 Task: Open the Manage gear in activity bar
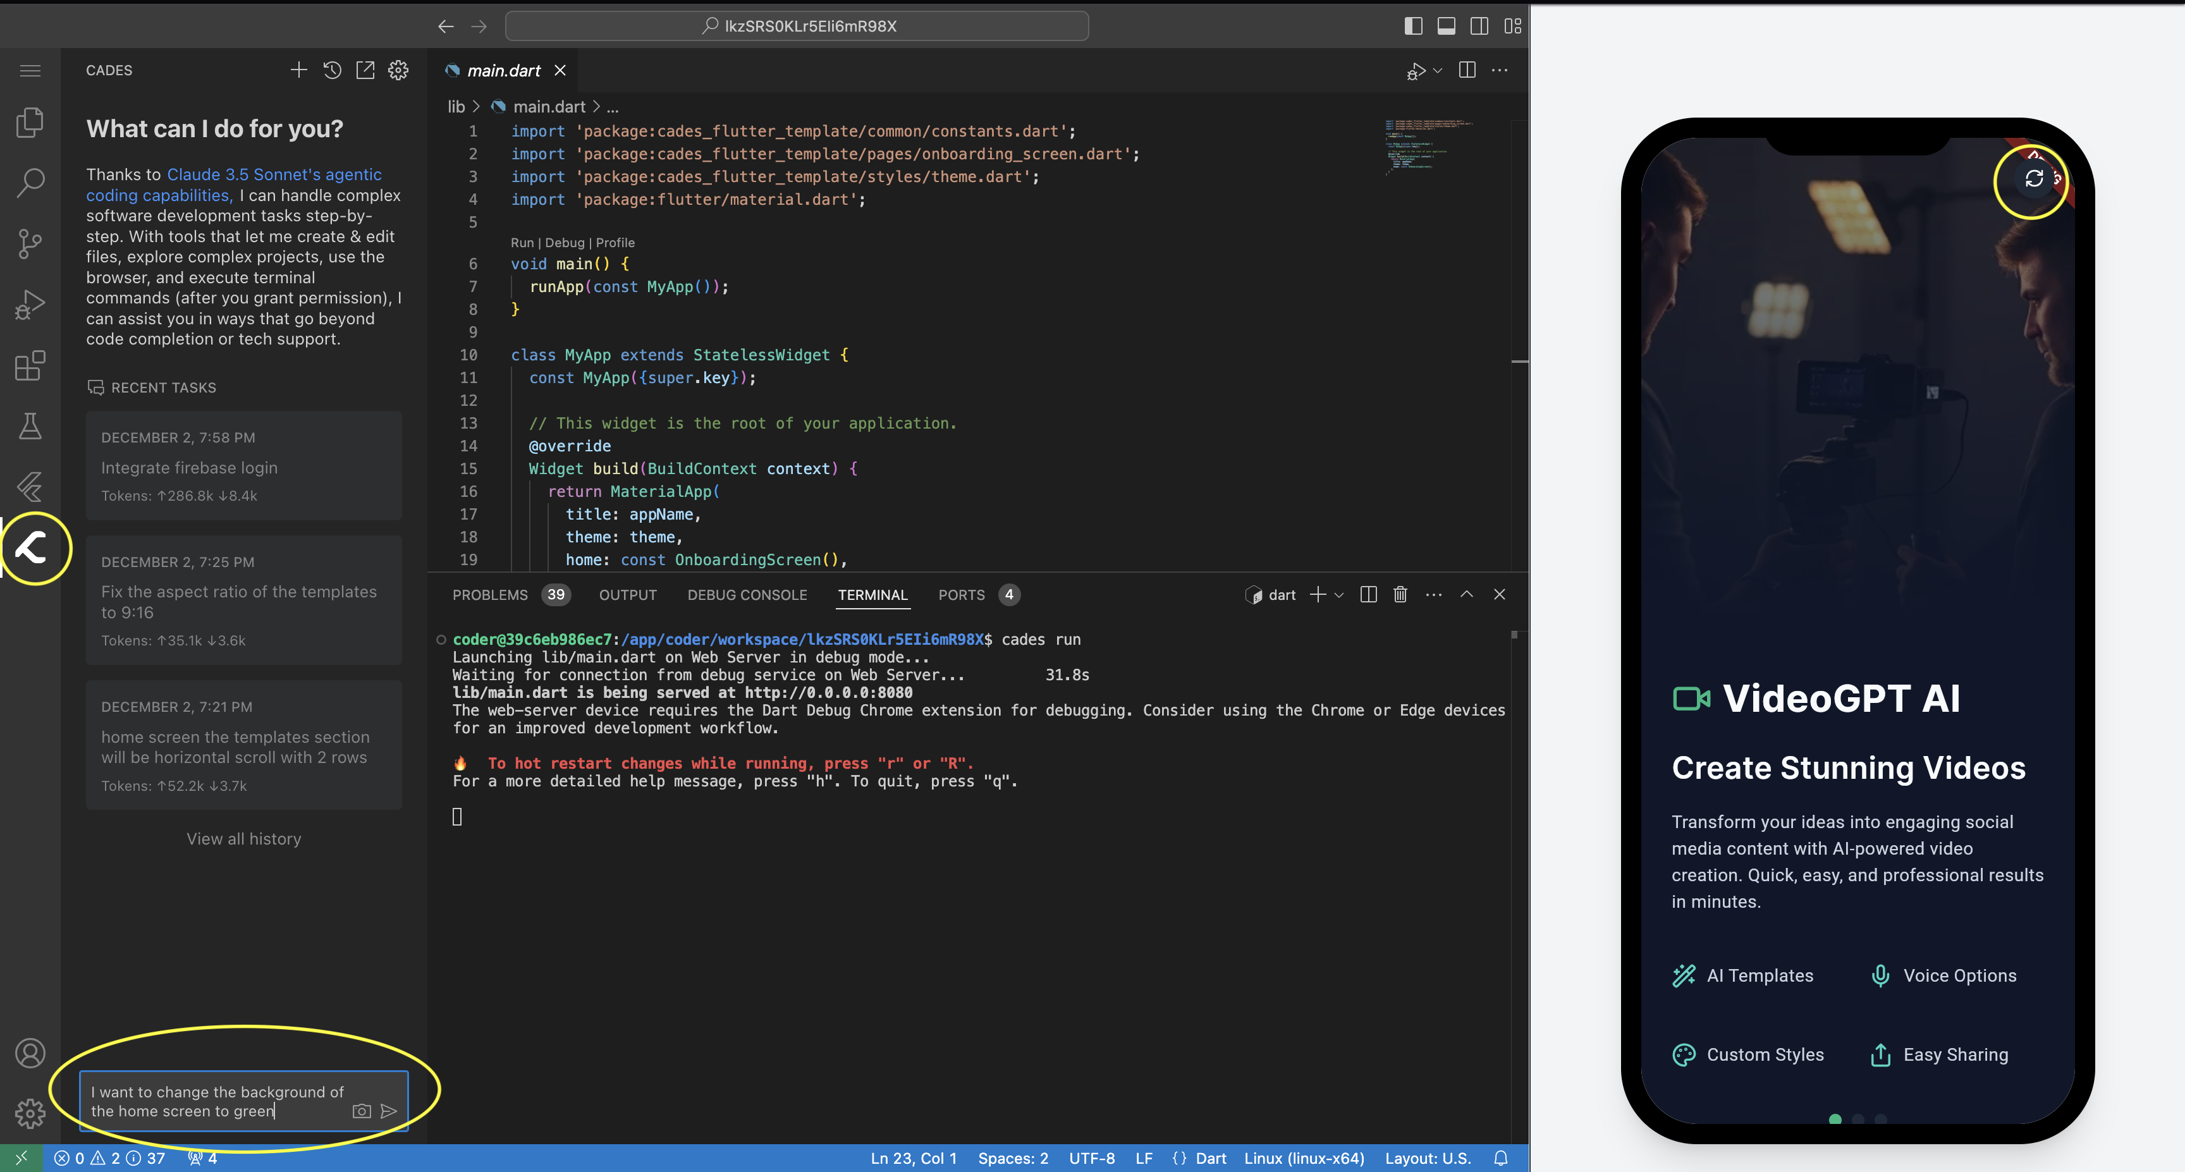click(x=30, y=1113)
